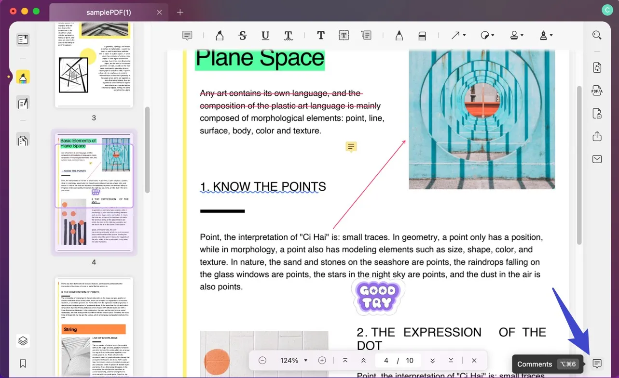Open the Search panel on the right sidebar

pos(596,35)
